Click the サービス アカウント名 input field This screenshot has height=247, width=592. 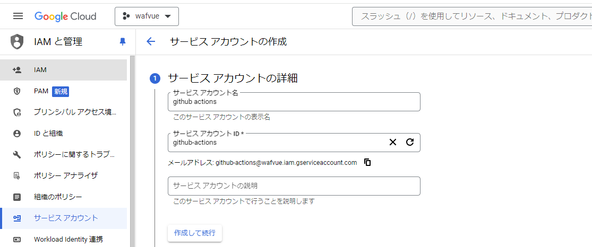(294, 102)
